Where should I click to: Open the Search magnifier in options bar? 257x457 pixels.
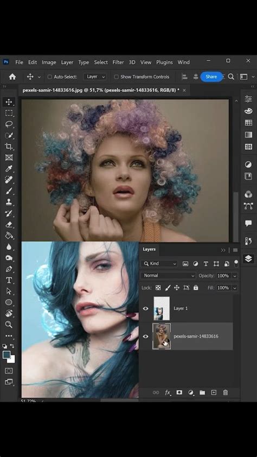tap(231, 77)
